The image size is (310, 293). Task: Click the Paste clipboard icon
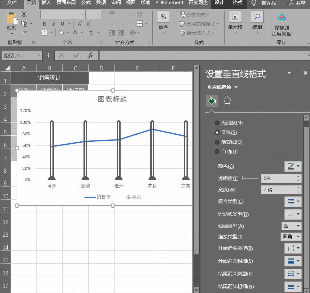pyautogui.click(x=12, y=18)
